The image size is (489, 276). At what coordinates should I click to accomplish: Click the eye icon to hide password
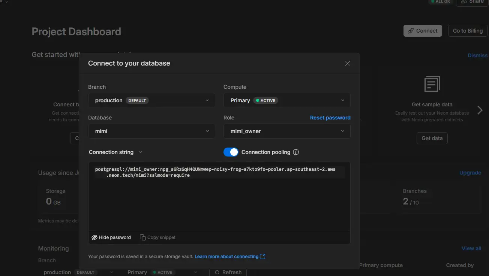tap(94, 237)
